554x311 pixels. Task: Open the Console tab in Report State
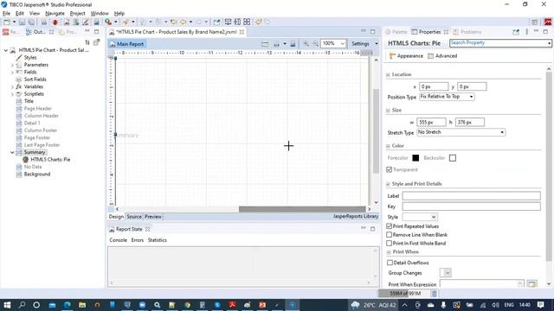[x=118, y=240]
